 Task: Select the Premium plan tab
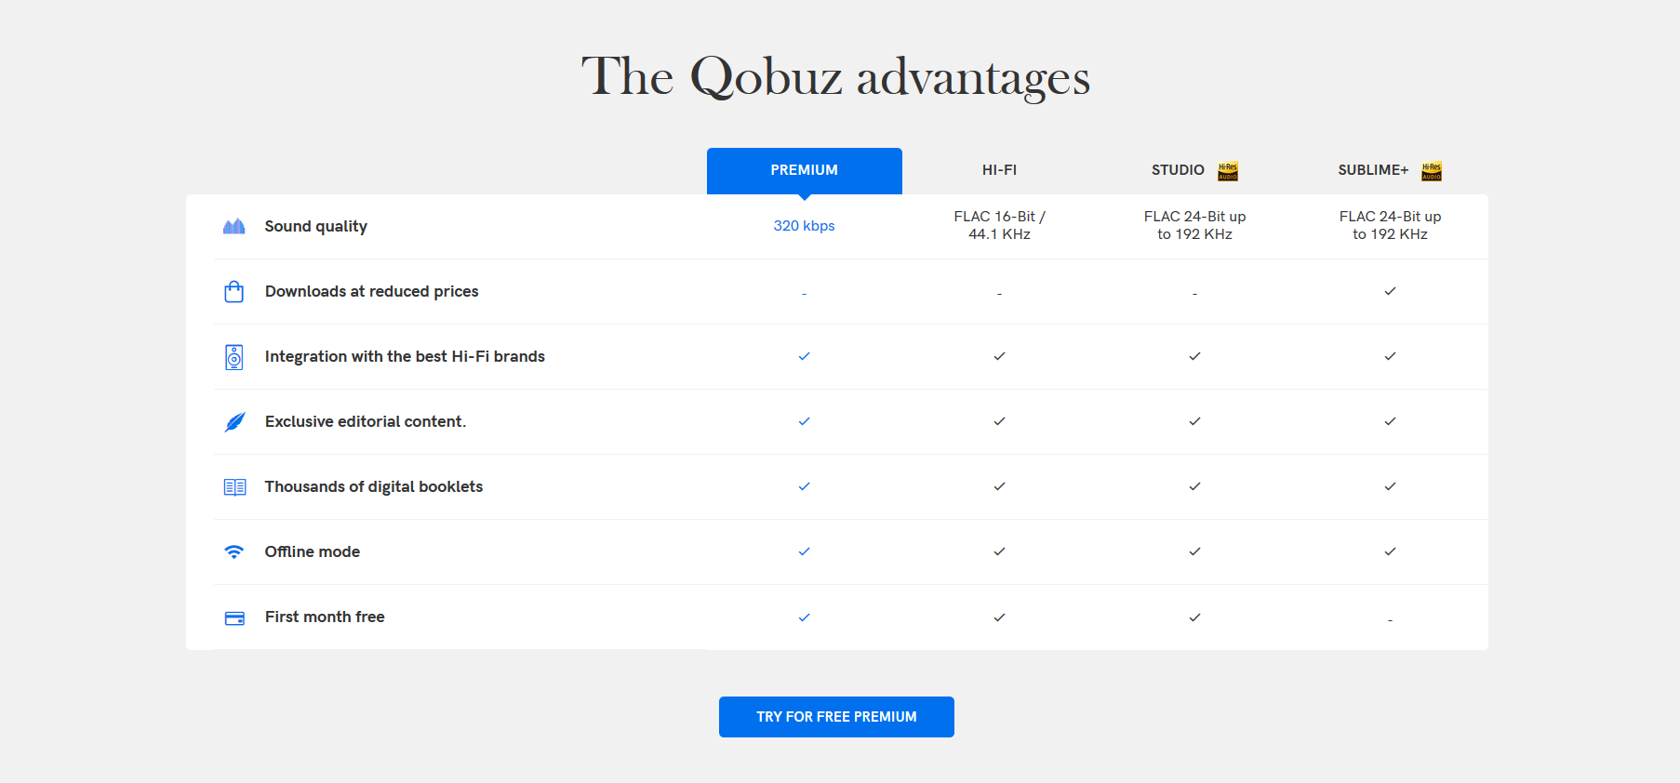click(x=804, y=170)
